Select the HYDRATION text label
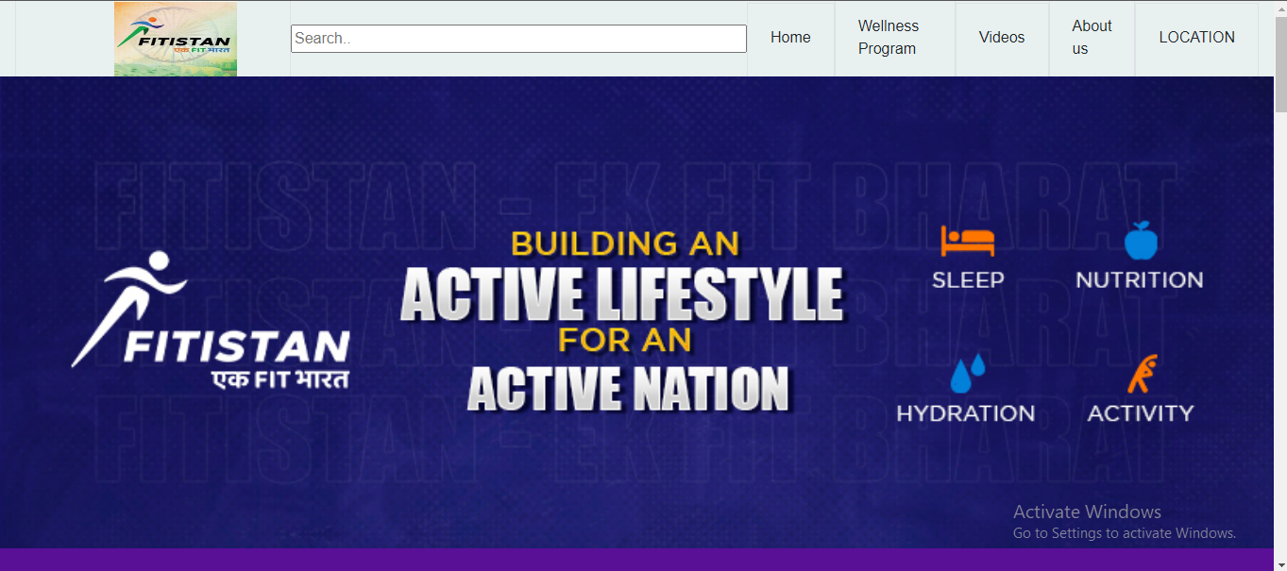This screenshot has height=571, width=1287. (965, 413)
